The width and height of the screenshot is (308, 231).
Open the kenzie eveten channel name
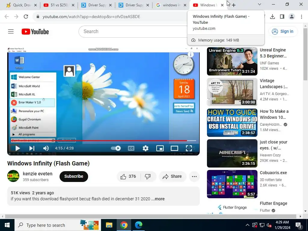point(38,174)
